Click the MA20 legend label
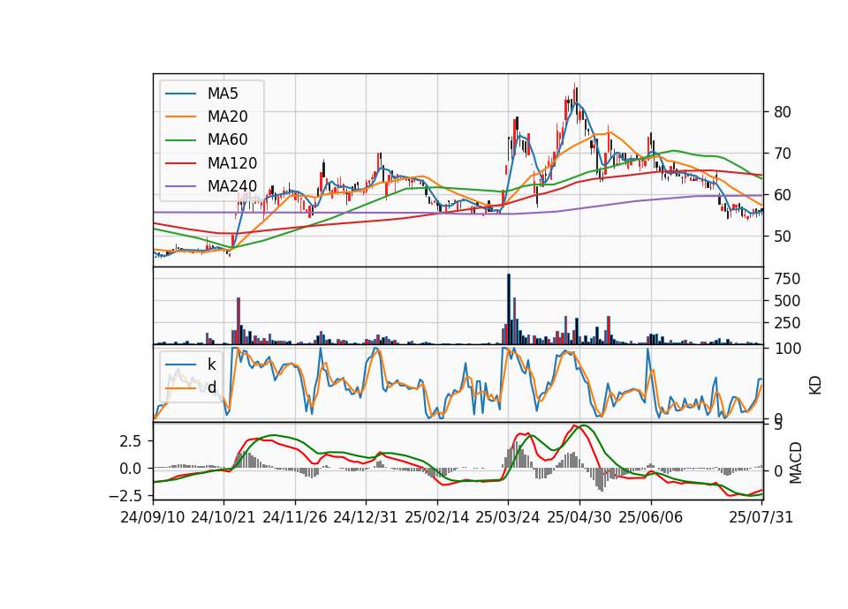848x609 pixels. pos(227,117)
